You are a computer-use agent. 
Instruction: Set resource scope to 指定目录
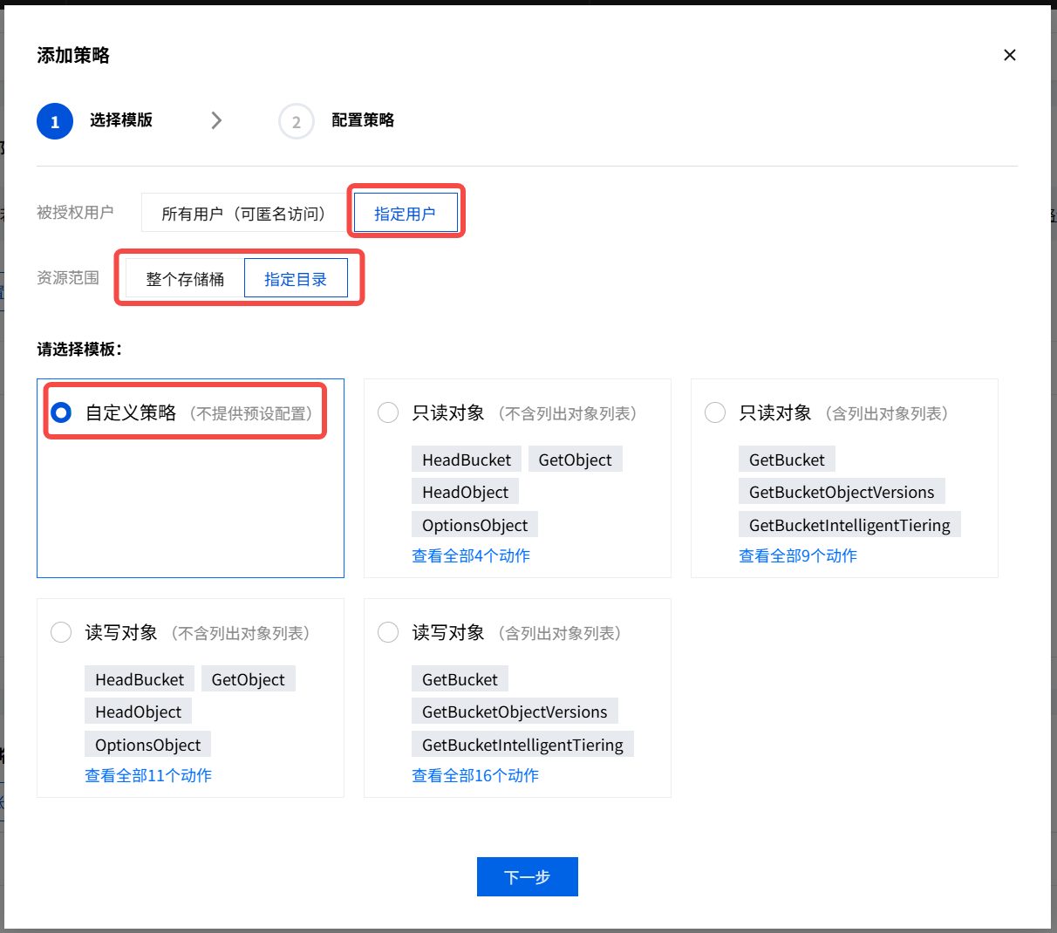[296, 279]
